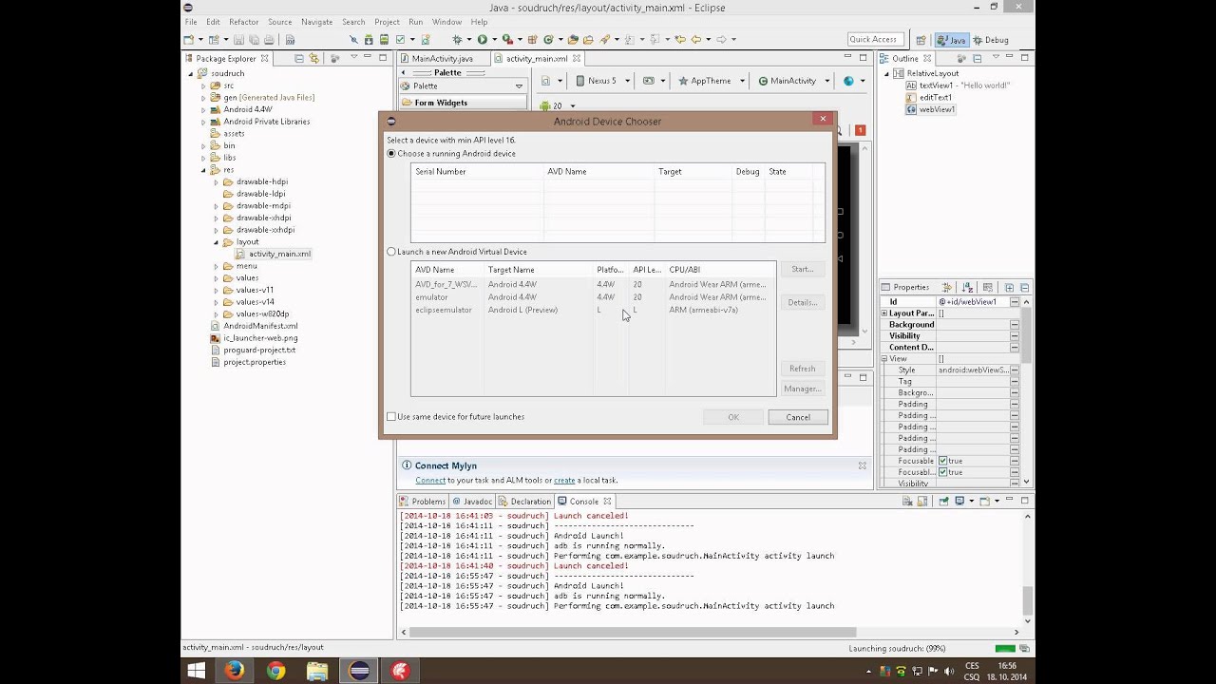Click the ellipsis button for Id property
This screenshot has height=684, width=1216.
(1015, 302)
